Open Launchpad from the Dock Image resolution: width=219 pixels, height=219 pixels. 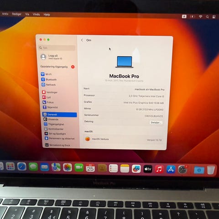click(x=10, y=166)
